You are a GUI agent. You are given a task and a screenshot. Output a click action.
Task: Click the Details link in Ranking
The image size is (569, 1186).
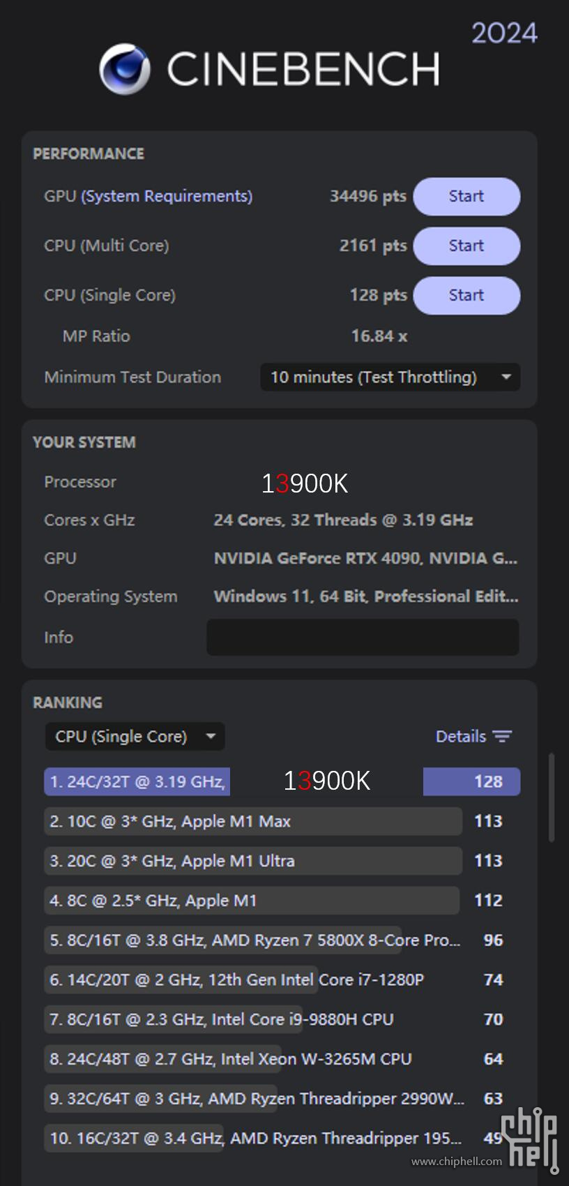coord(460,737)
